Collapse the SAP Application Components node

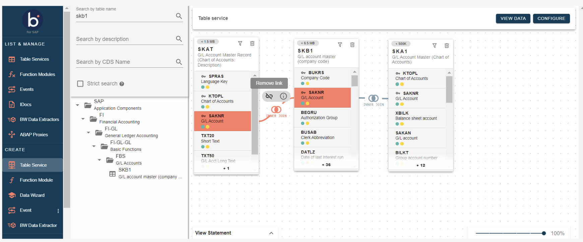[78, 105]
